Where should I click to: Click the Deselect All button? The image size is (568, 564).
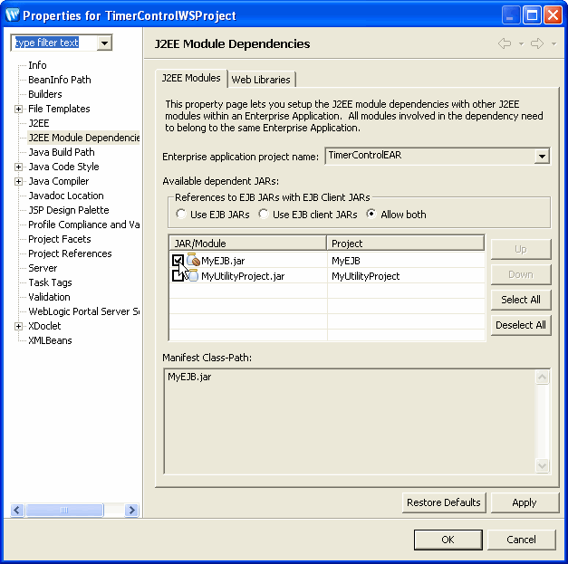pyautogui.click(x=521, y=325)
